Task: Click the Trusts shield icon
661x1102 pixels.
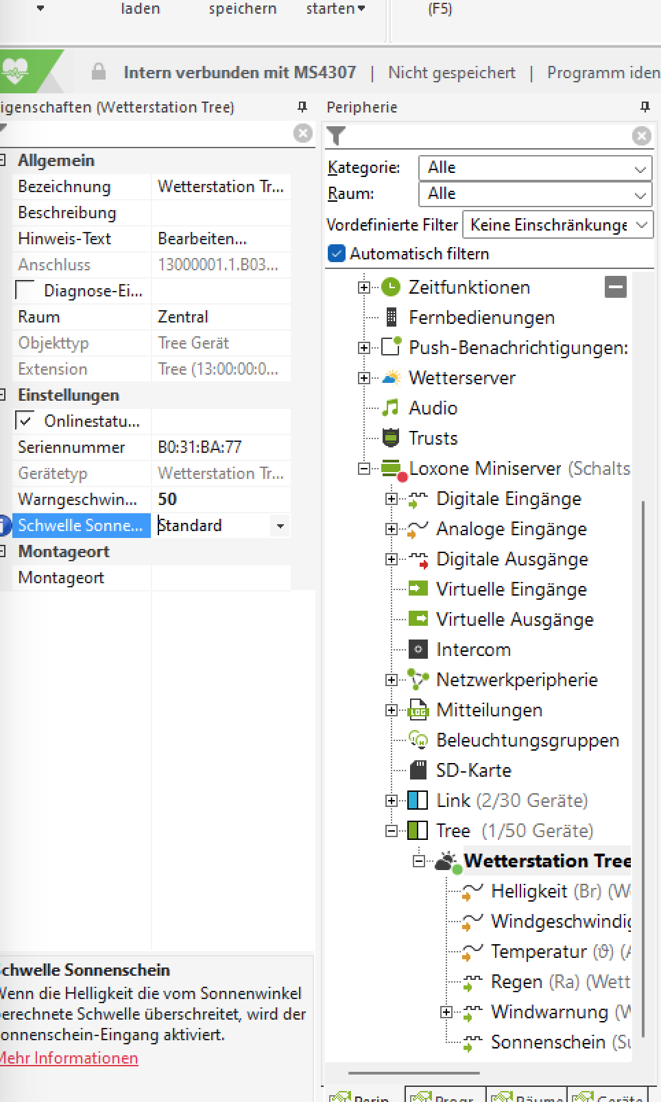Action: coord(391,438)
